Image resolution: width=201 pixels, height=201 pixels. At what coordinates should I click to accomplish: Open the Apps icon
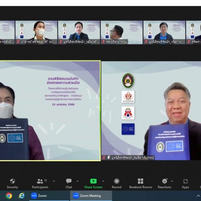coord(185,181)
